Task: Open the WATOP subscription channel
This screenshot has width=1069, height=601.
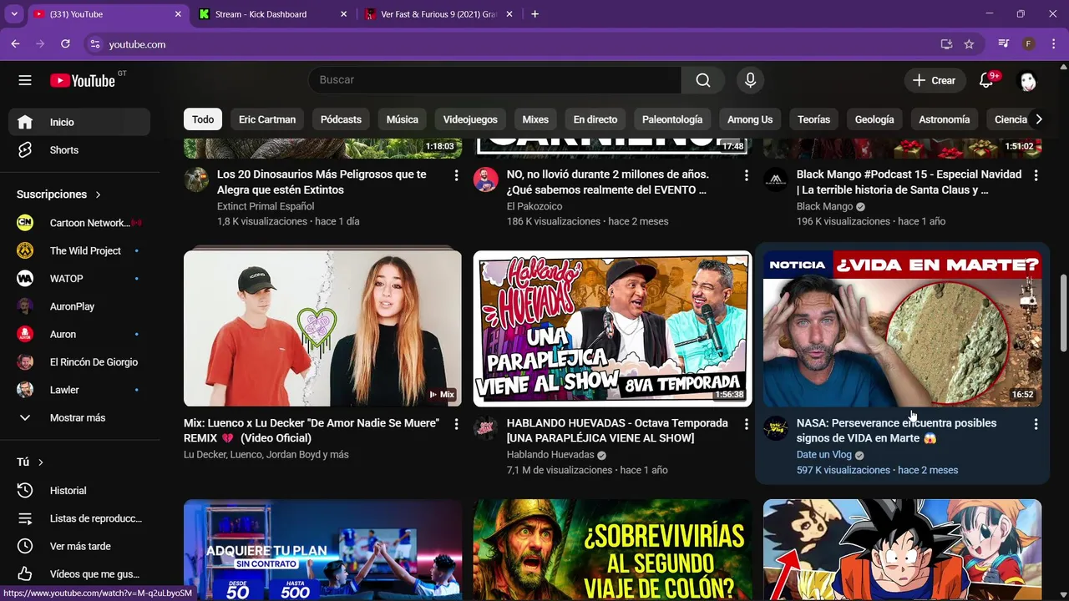Action: [79, 279]
